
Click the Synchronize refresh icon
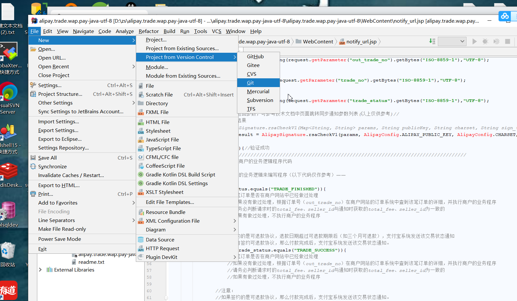(x=33, y=166)
